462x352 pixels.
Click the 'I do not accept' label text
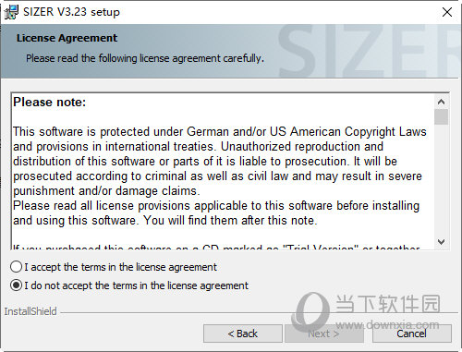pos(136,285)
